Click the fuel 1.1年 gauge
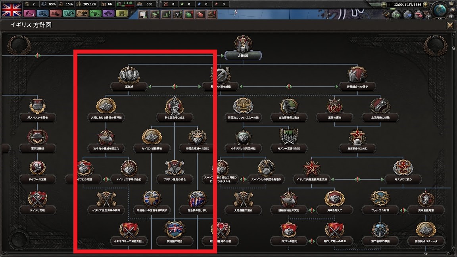The width and height of the screenshot is (457, 257). tap(125, 4)
